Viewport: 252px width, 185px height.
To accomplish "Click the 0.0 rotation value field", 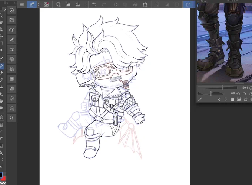I will pos(233,93).
